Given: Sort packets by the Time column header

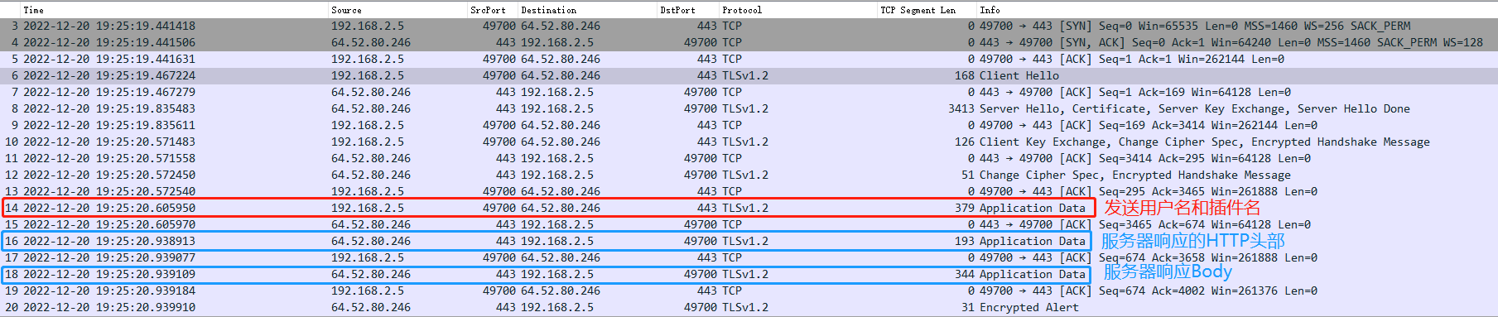Looking at the screenshot, I should 33,10.
